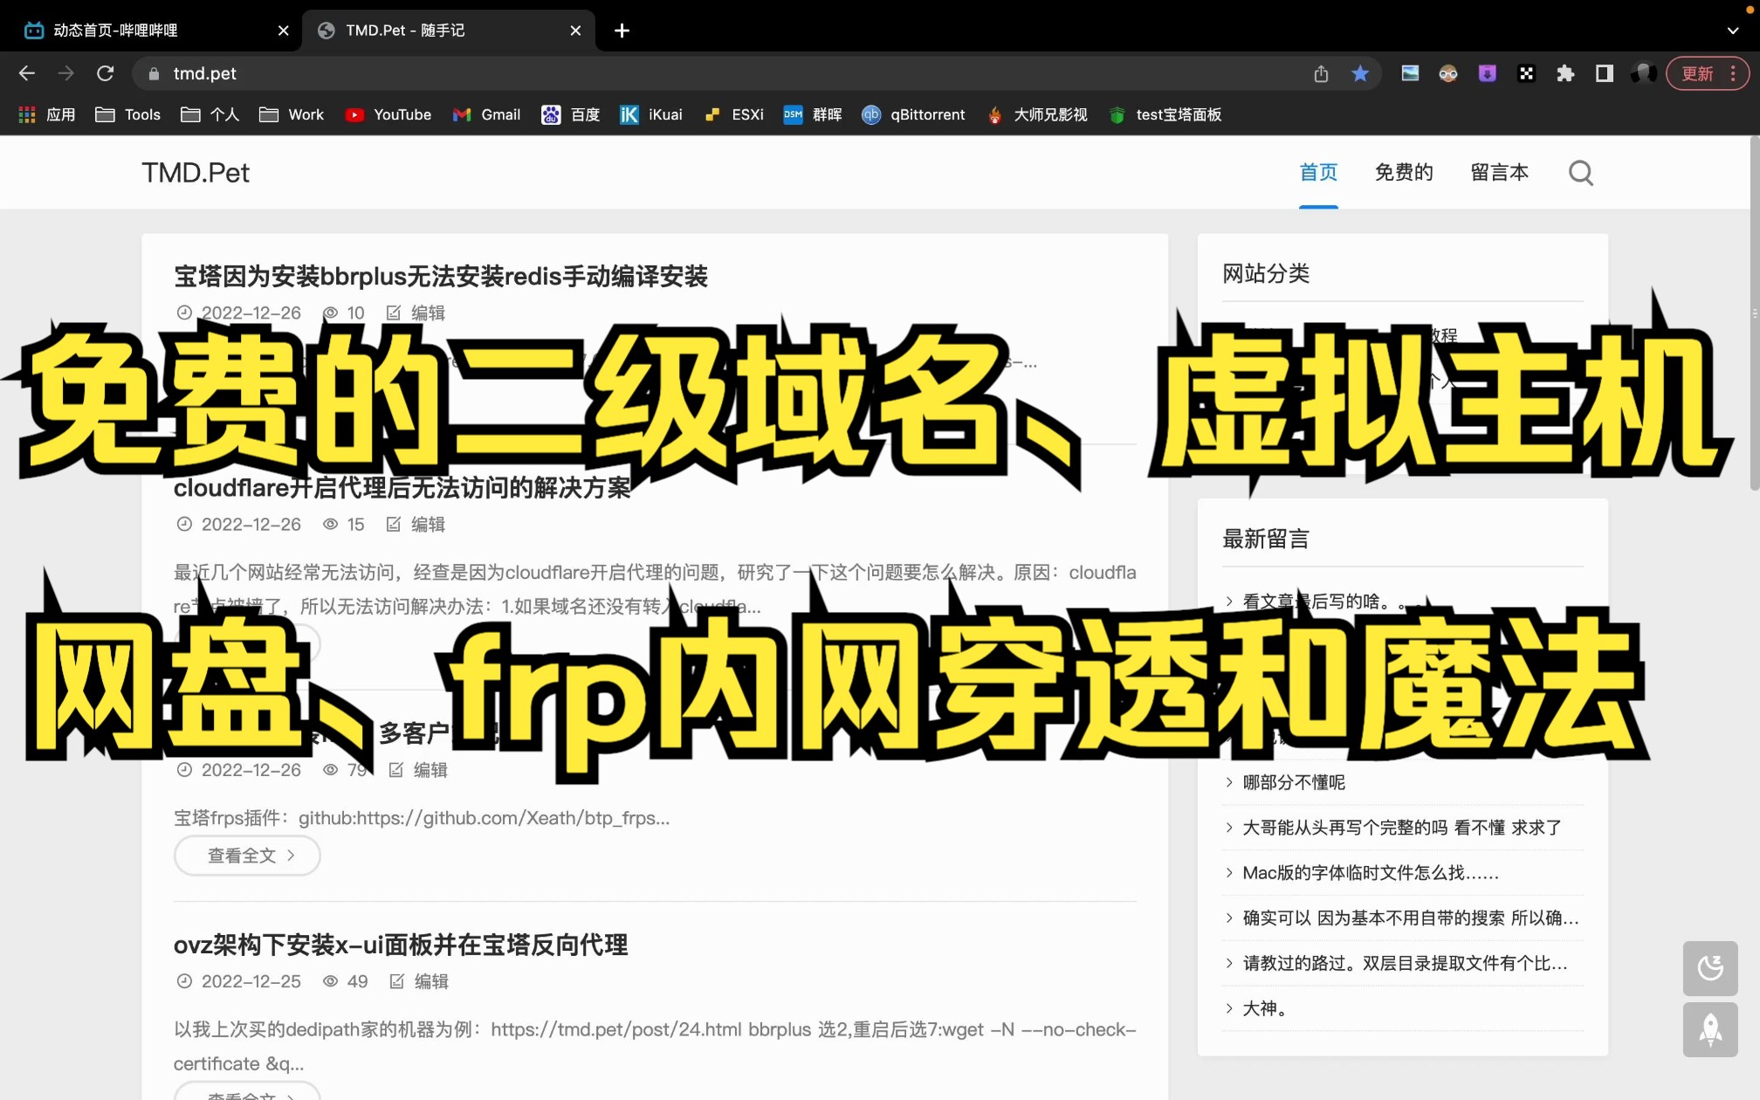Image resolution: width=1760 pixels, height=1100 pixels.
Task: Open the Chrome profile avatar
Action: pyautogui.click(x=1644, y=73)
